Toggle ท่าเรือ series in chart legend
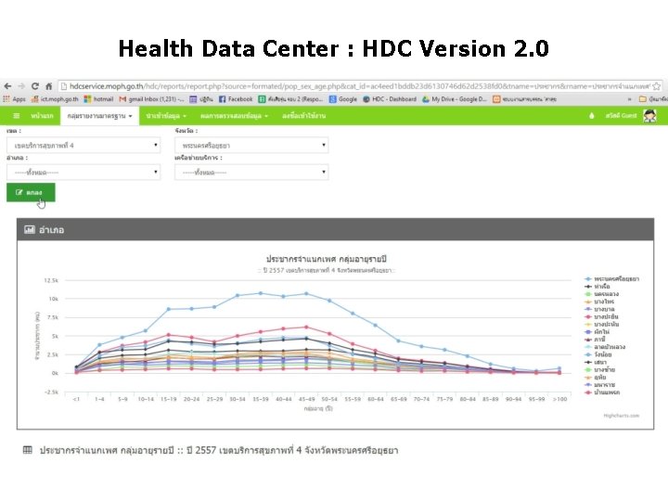Viewport: 668px width, 501px height. point(597,287)
